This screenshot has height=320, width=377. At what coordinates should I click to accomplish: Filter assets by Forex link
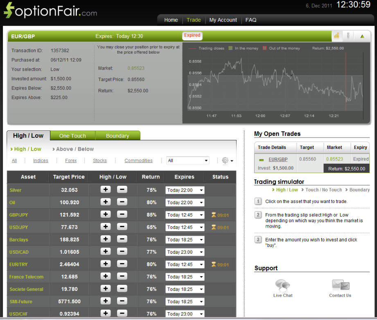click(x=71, y=161)
